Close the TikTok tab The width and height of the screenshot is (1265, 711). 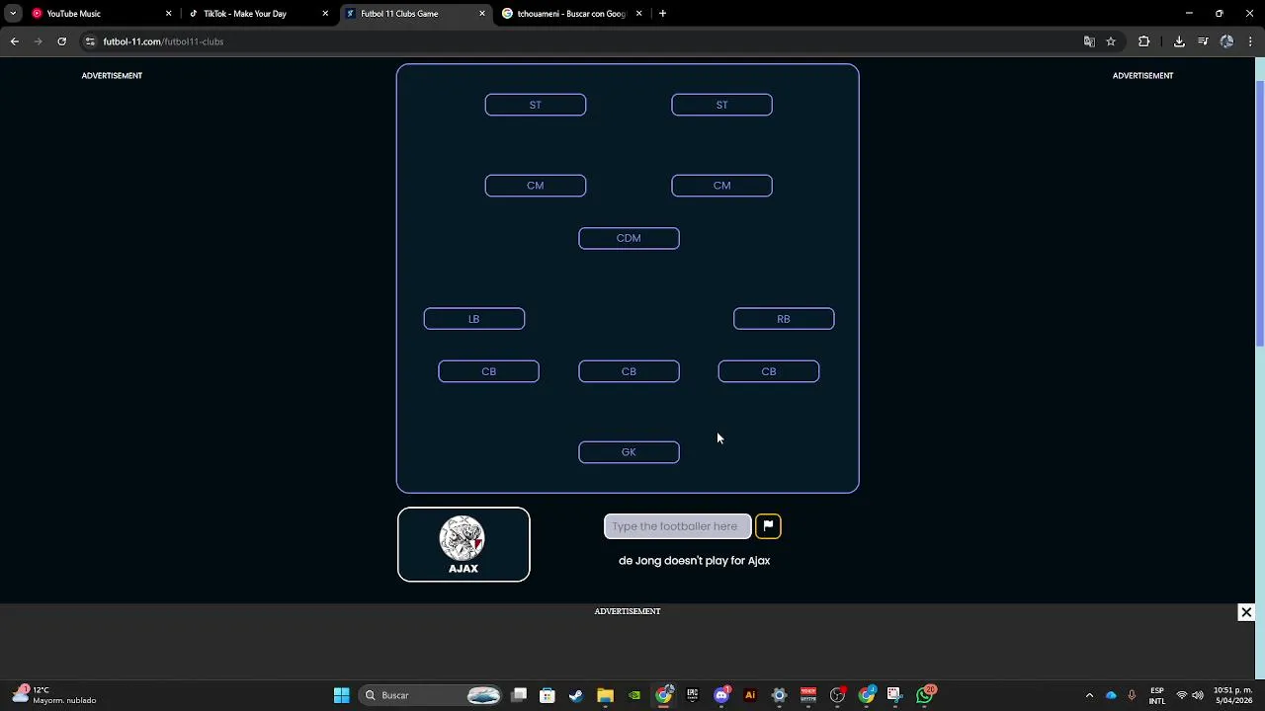pos(325,14)
